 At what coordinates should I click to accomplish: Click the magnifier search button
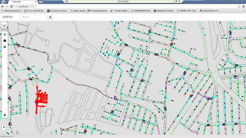point(50,17)
